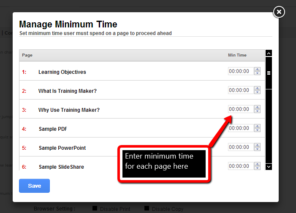Increase min time for Sample SlideShare
This screenshot has height=213, width=296.
pos(258,164)
